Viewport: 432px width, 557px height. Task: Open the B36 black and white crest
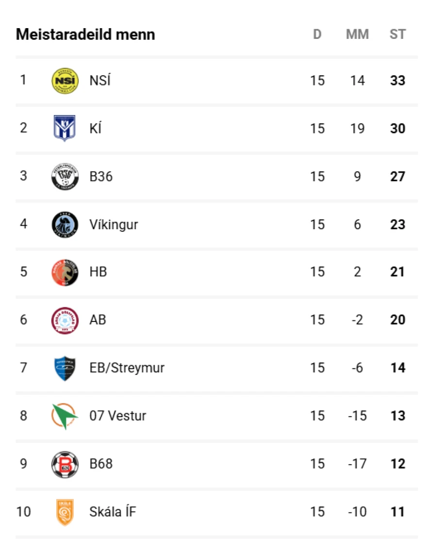pyautogui.click(x=65, y=177)
